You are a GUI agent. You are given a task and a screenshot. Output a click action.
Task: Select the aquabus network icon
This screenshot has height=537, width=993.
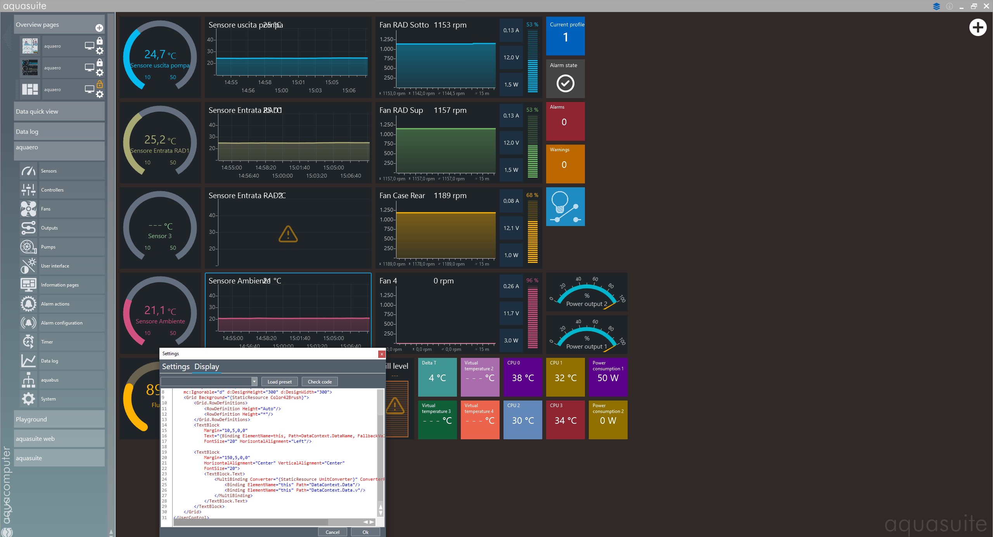[x=28, y=380]
